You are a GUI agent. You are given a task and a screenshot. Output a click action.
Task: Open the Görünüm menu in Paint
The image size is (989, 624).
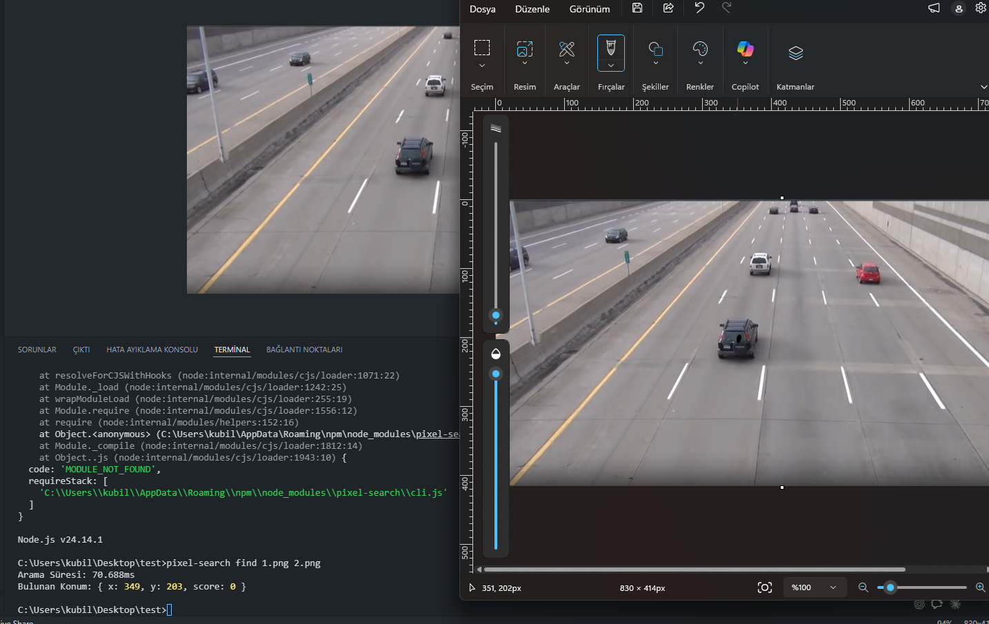590,9
